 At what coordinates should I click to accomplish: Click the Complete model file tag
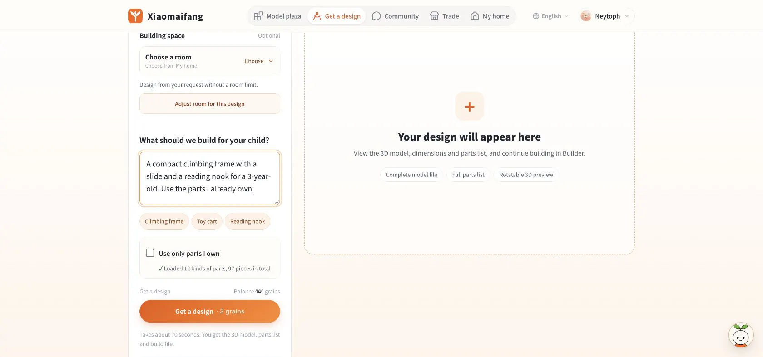[x=411, y=175]
